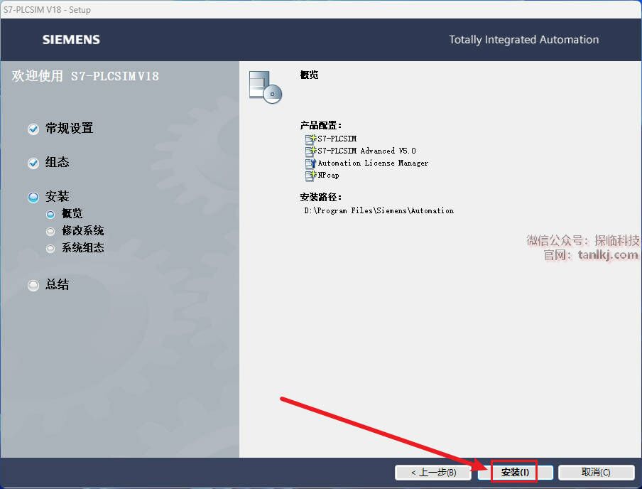
Task: Click the S7-PLCSIM V18 - Setup title bar
Action: point(321,9)
